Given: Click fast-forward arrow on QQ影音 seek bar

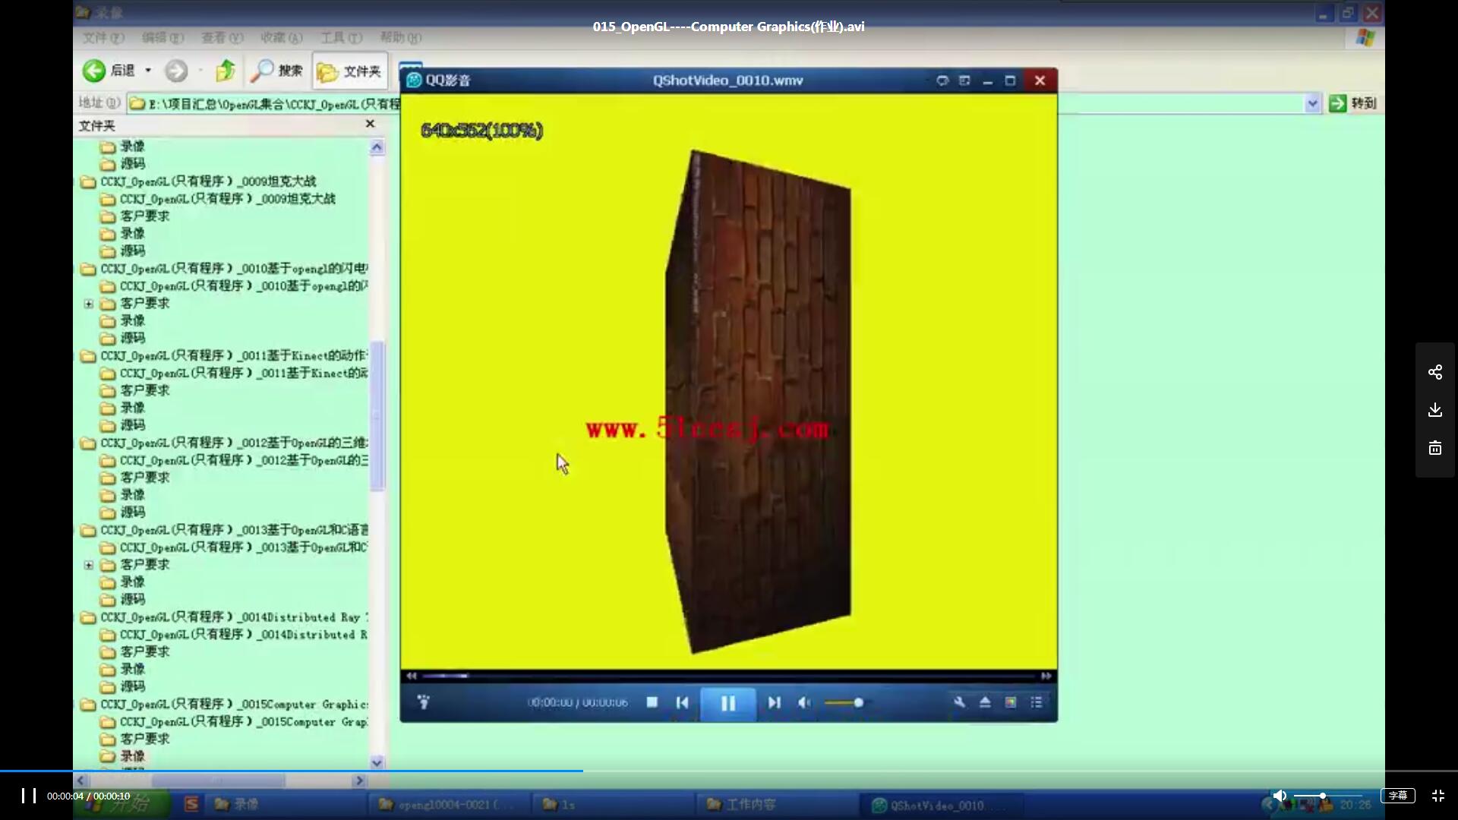Looking at the screenshot, I should tap(1046, 676).
